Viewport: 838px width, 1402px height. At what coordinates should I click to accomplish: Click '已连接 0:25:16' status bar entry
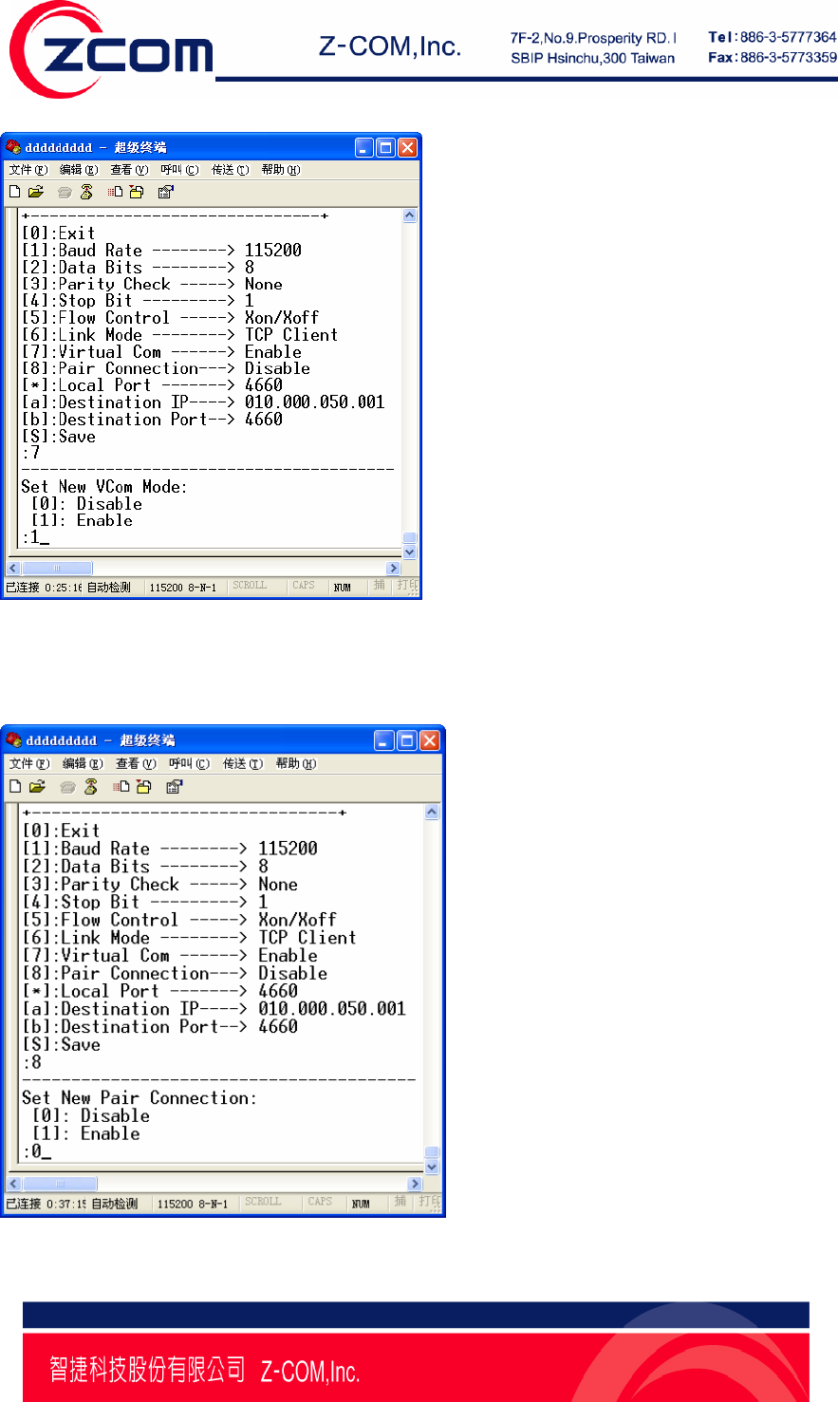[44, 588]
